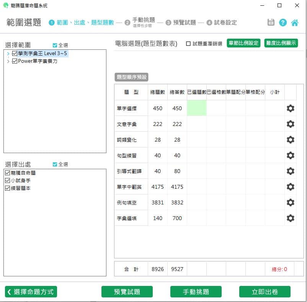Expand 學測字彙王 Level 3~5 tree node
307x302 pixels.
(8, 54)
